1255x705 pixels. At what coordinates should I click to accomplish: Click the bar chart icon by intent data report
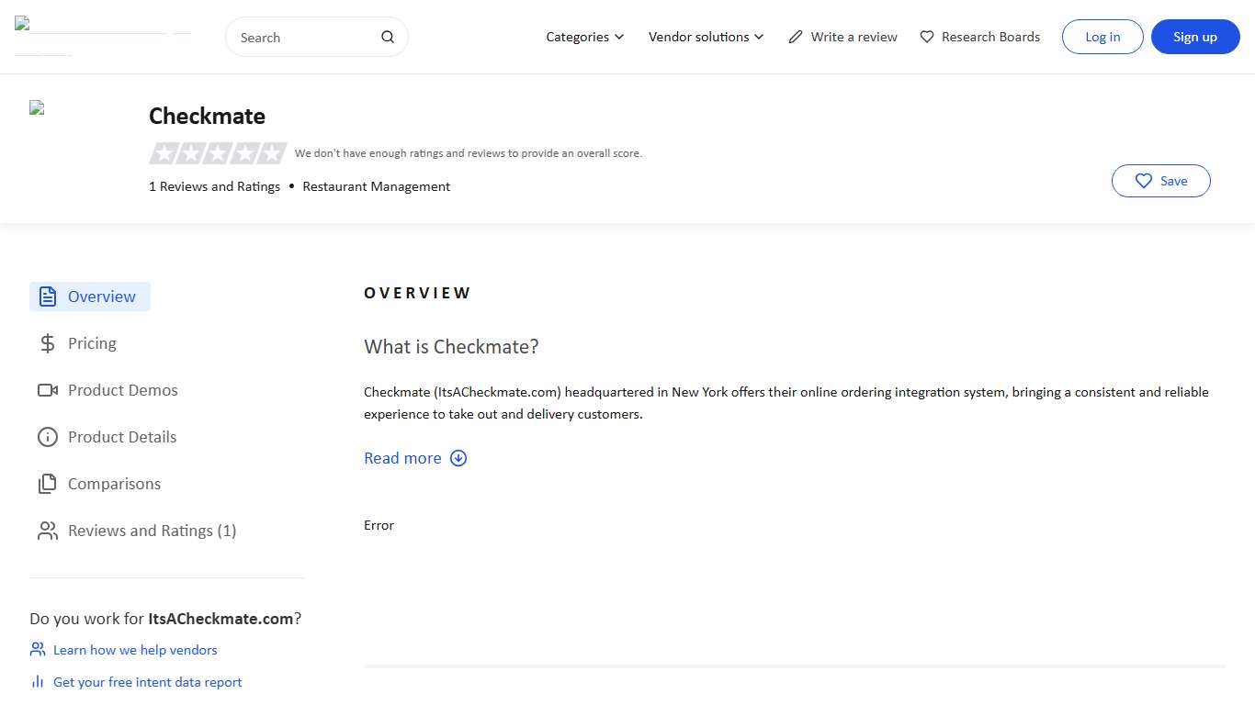click(x=38, y=682)
